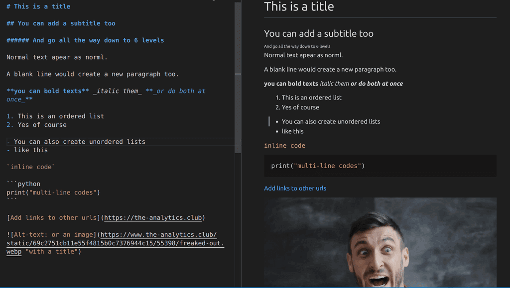Click 'You can add a subtitle too' preview heading
The image size is (510, 288).
click(319, 33)
